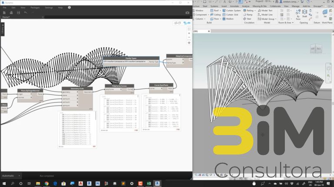
Task: Click the Open file icon in Dynamo toolbar
Action: (x=11, y=13)
